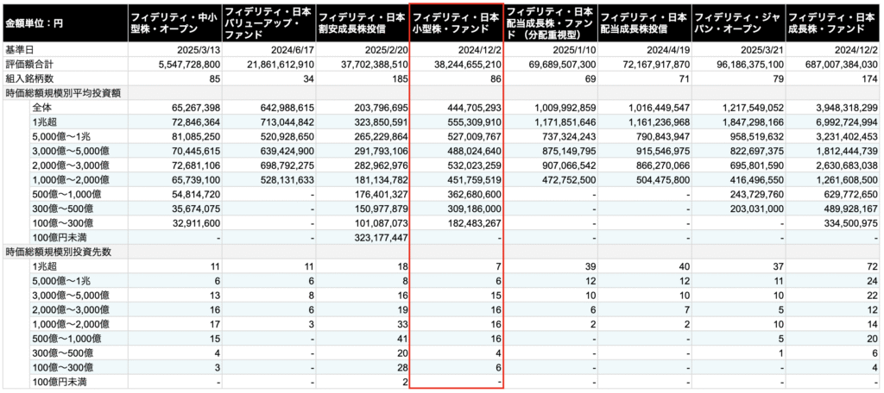Viewport: 884px width, 393px height.
Task: Select cell 203,031,000 in 300億〜500億 row
Action: click(756, 209)
